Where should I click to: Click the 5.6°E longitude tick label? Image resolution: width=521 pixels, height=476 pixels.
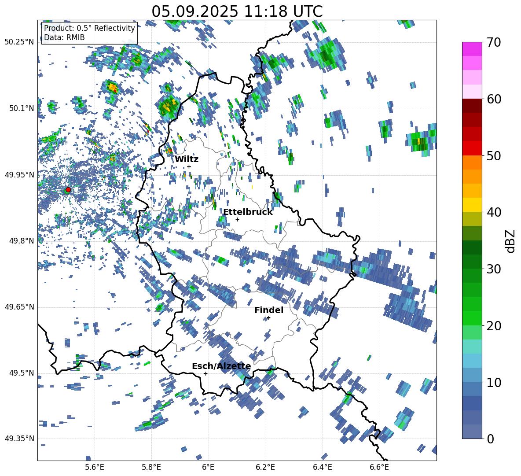coord(95,467)
